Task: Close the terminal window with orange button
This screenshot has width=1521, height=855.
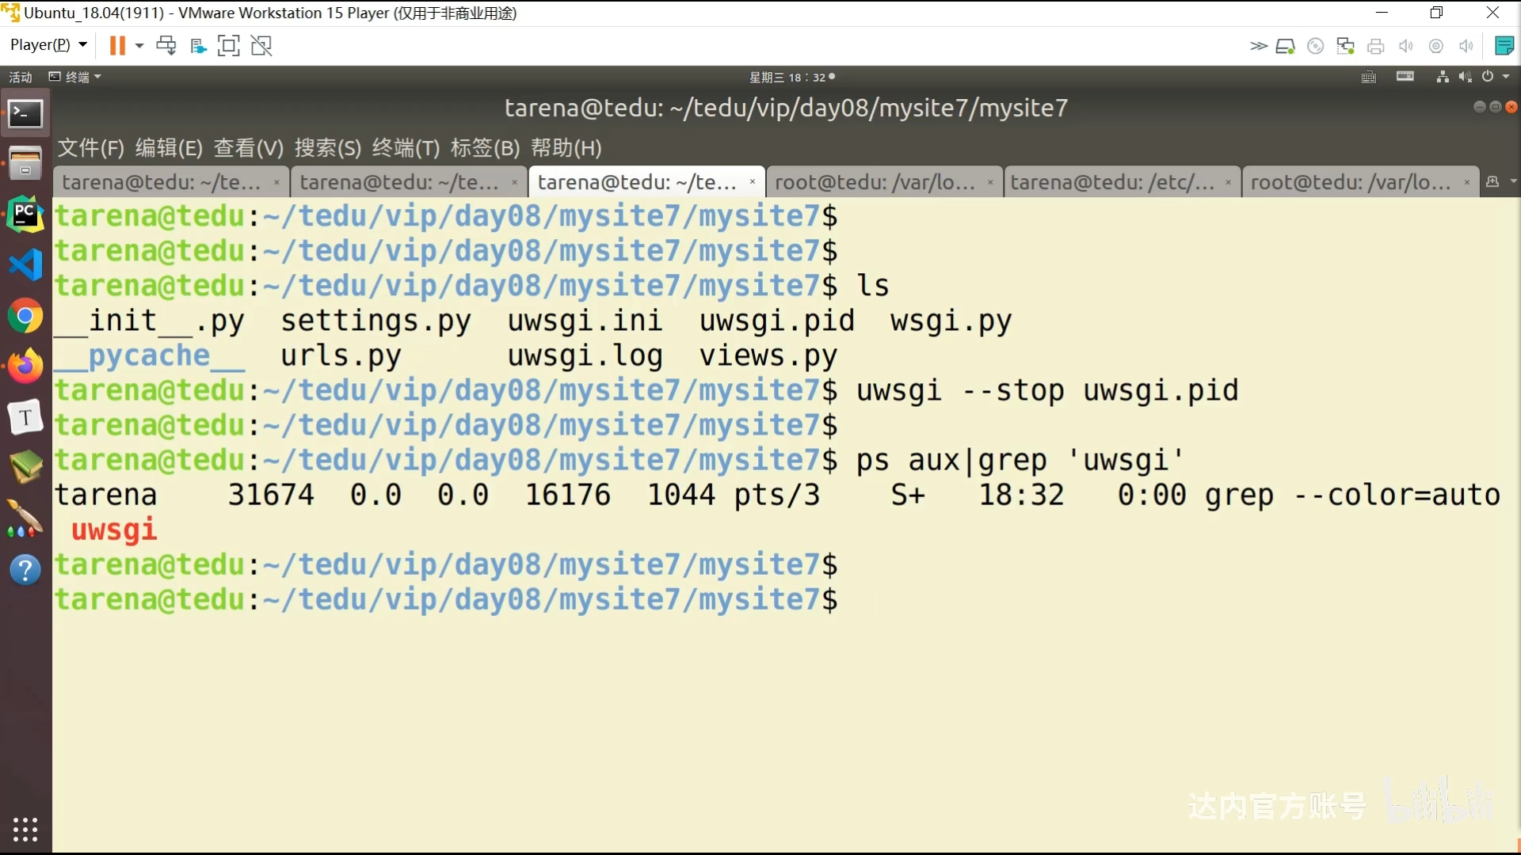Action: pos(1511,107)
